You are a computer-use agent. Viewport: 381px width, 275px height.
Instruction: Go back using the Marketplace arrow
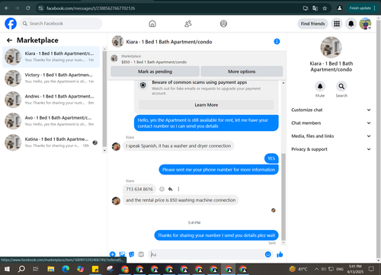[9, 40]
